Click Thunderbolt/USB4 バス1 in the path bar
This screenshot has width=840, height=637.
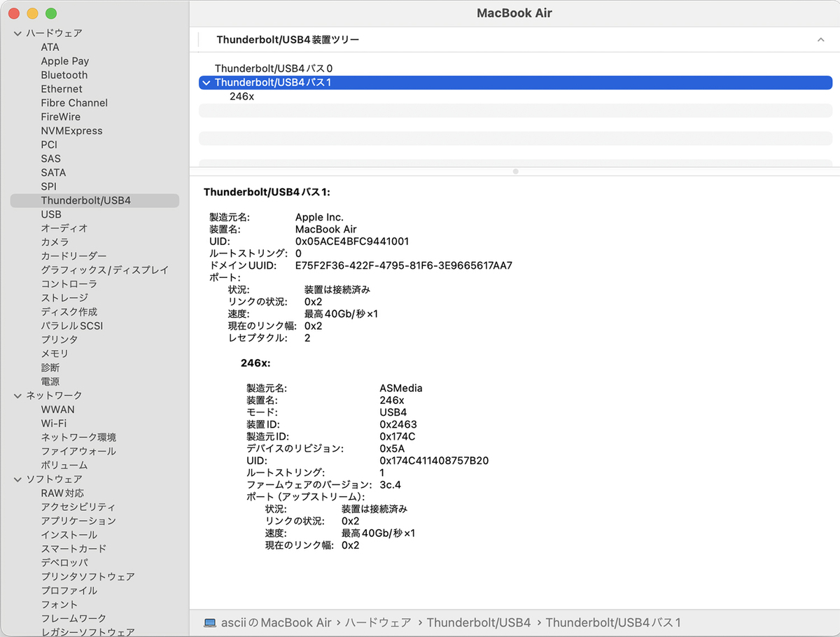coord(613,622)
